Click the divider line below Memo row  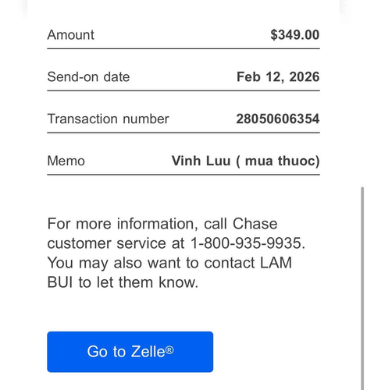coord(183,175)
